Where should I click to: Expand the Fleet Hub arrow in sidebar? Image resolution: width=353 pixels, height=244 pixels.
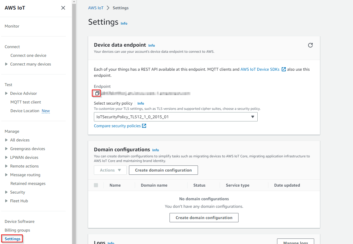6,201
